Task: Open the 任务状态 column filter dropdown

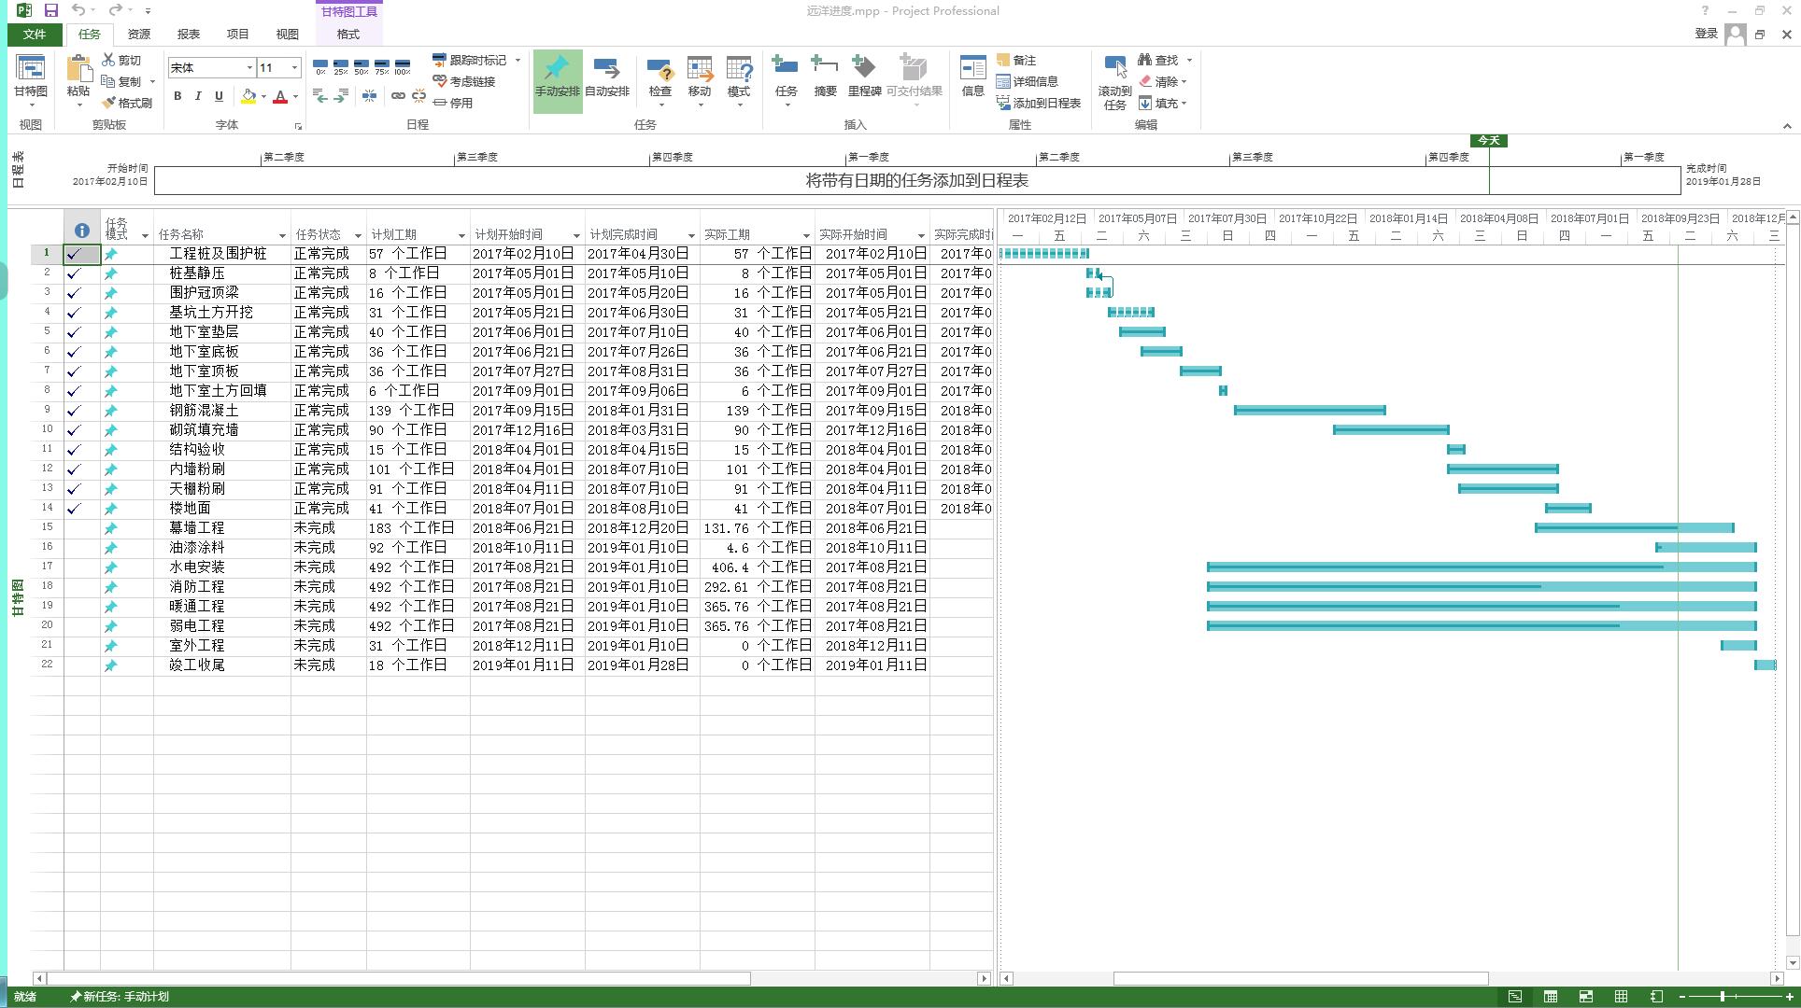Action: 358,235
